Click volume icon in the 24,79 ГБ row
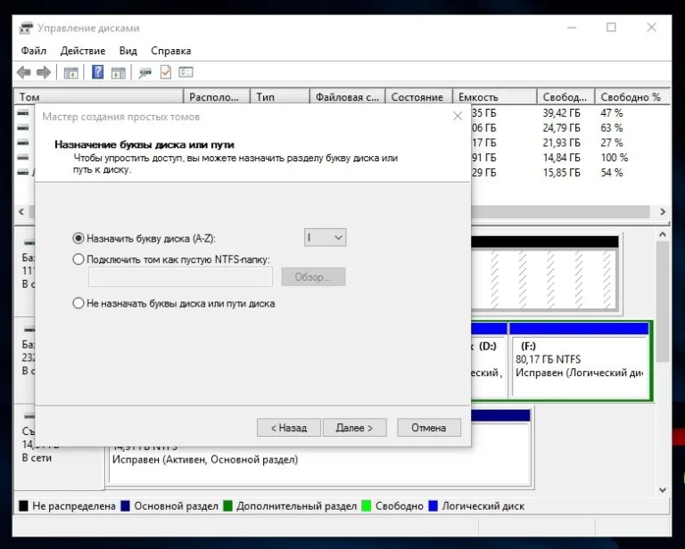The height and width of the screenshot is (549, 685). coord(23,127)
